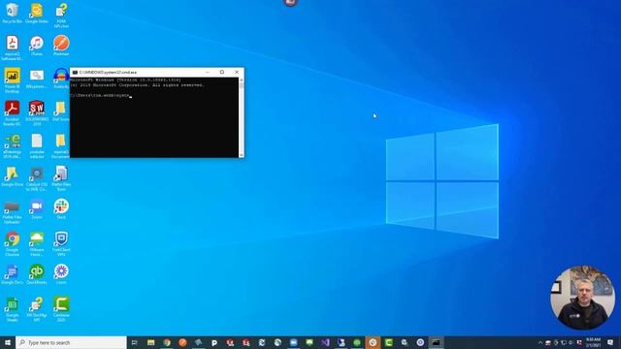Open the Google Sheets desktop shortcut
The width and height of the screenshot is (621, 349).
[13, 308]
